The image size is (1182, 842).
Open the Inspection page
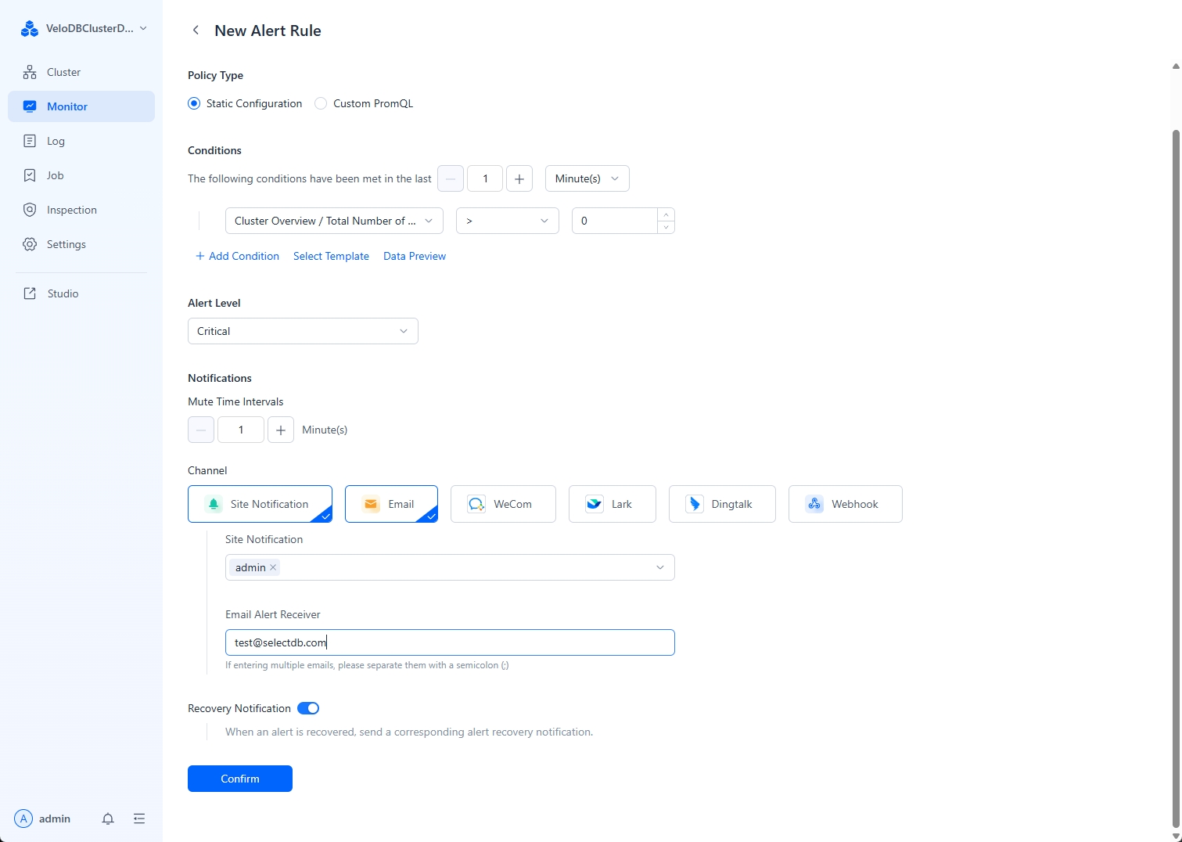(x=69, y=209)
